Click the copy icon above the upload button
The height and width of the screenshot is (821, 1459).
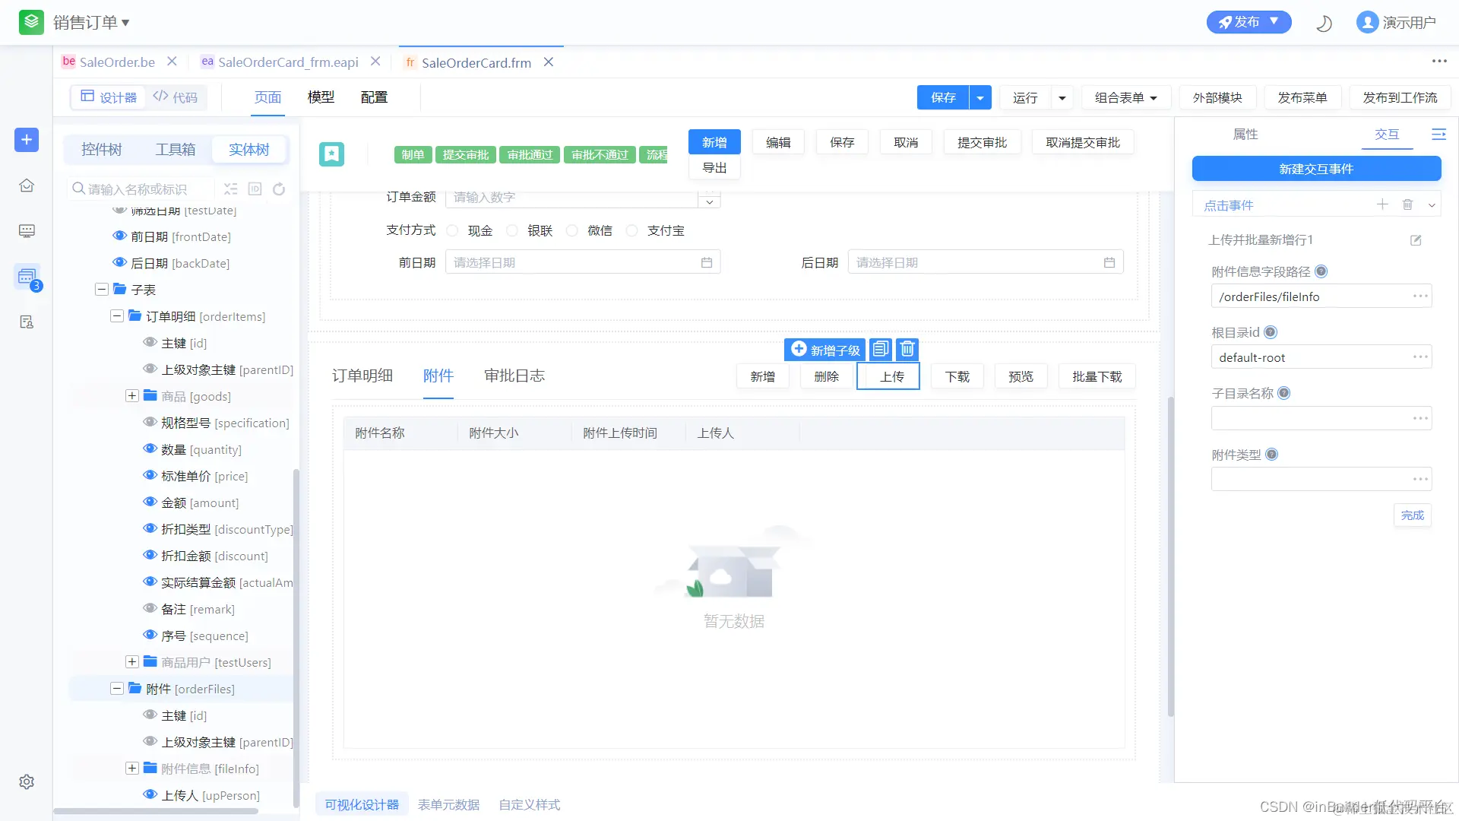pyautogui.click(x=880, y=349)
